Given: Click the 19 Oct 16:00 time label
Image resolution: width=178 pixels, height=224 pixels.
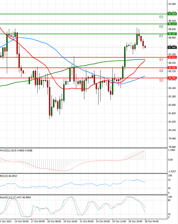Looking at the screenshot, I should point(70,221).
